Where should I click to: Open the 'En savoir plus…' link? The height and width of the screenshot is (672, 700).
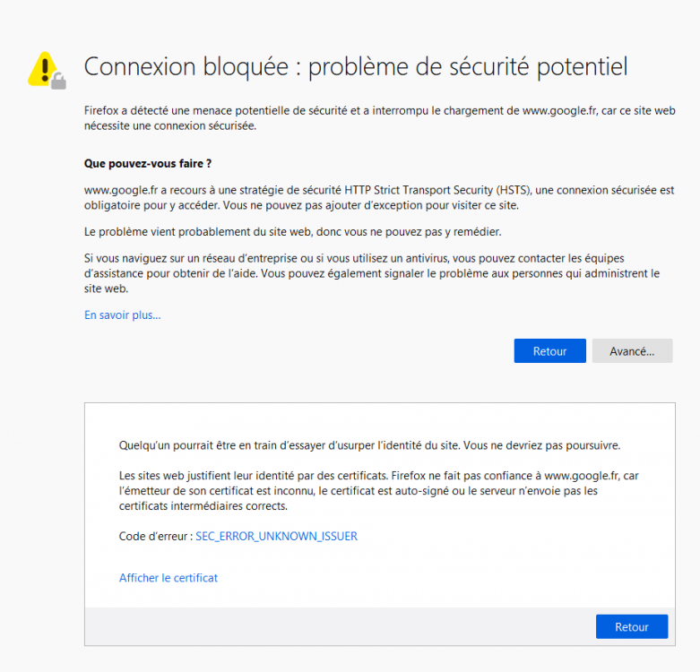[122, 315]
